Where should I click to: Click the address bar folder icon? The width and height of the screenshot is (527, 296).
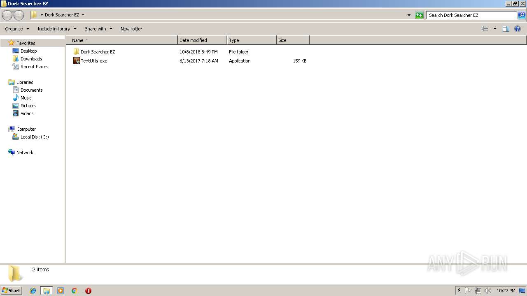coord(34,15)
